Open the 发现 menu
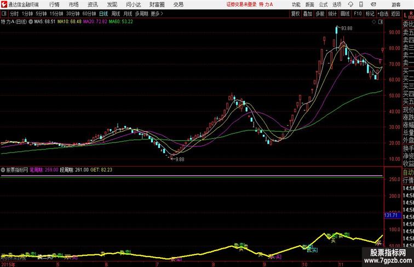Image resolution: width=414 pixels, height=267 pixels. pyautogui.click(x=112, y=4)
